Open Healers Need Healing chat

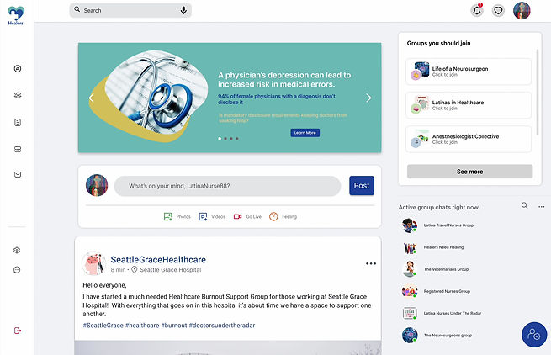[433, 247]
